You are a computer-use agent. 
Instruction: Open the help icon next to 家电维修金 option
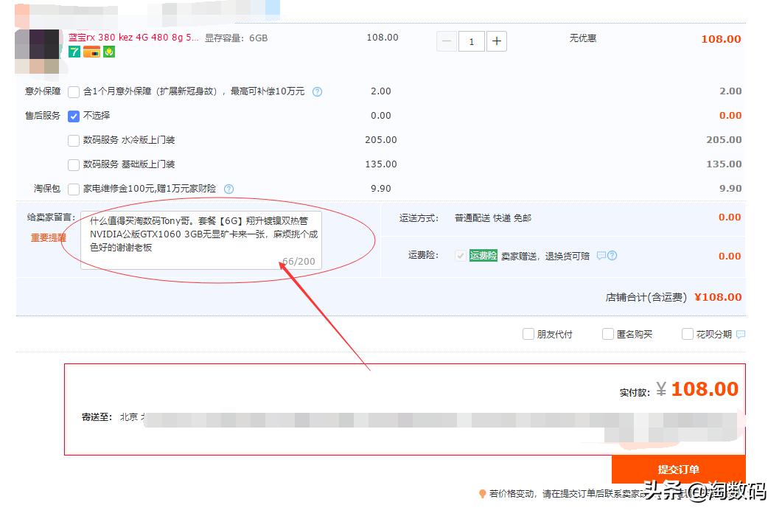[228, 189]
